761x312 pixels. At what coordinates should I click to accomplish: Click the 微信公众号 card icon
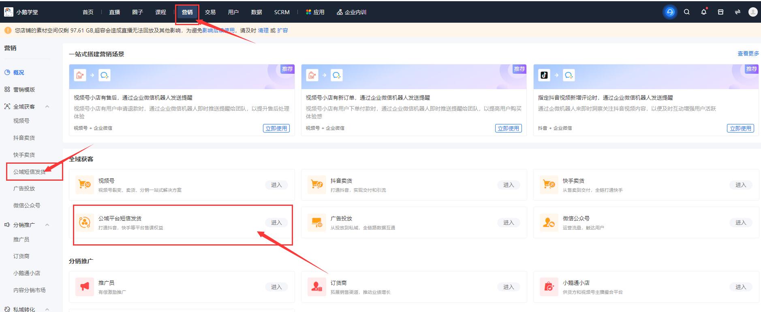549,222
